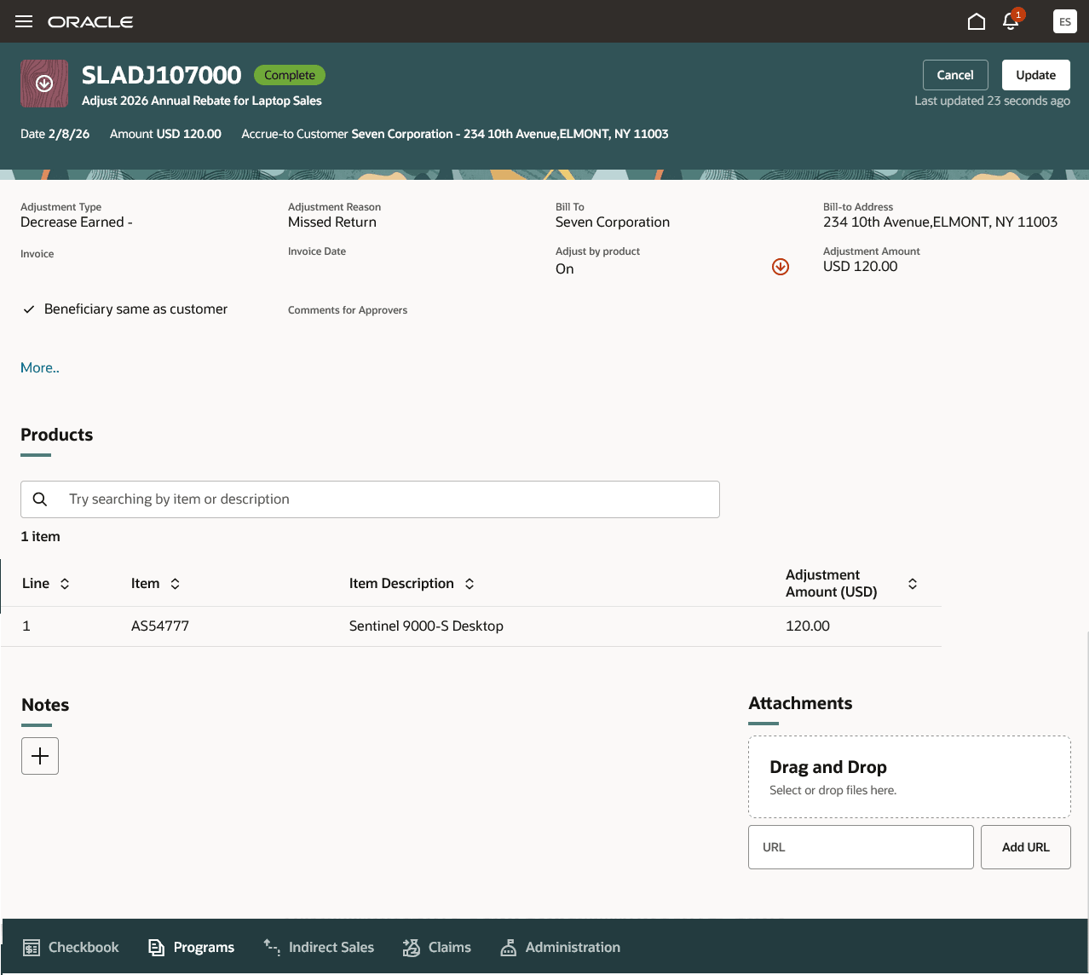Open the ES user profile avatar
The image size is (1089, 975).
point(1065,21)
